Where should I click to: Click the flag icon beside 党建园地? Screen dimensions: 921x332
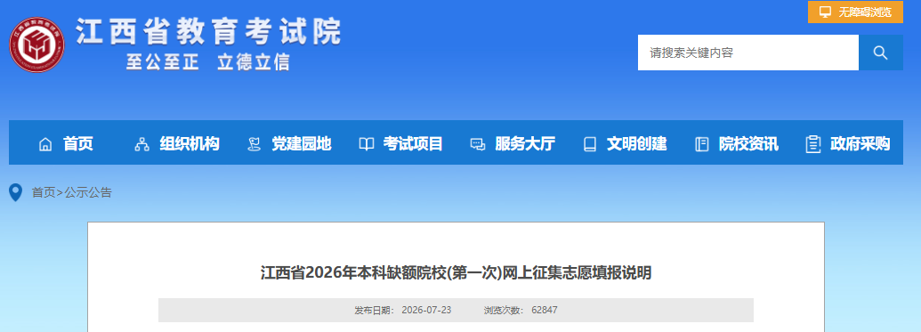tap(254, 144)
